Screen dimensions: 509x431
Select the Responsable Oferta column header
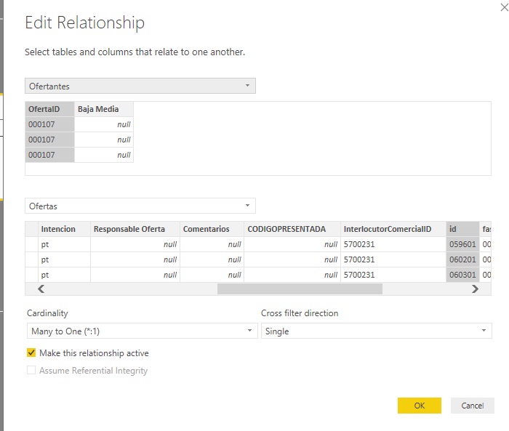point(135,229)
